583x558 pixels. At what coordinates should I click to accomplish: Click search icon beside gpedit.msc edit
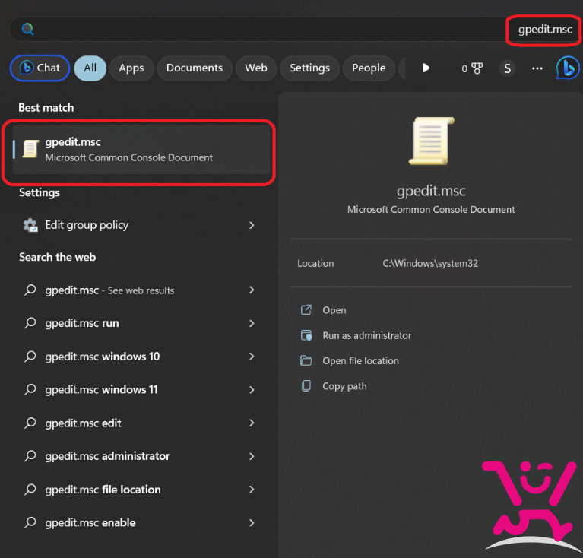click(30, 423)
